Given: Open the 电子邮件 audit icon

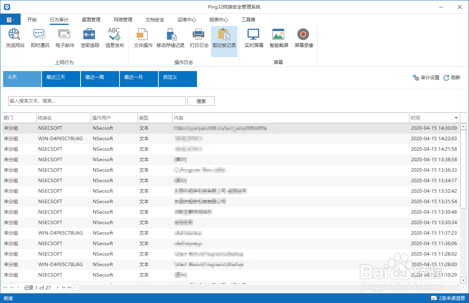Looking at the screenshot, I should [65, 35].
